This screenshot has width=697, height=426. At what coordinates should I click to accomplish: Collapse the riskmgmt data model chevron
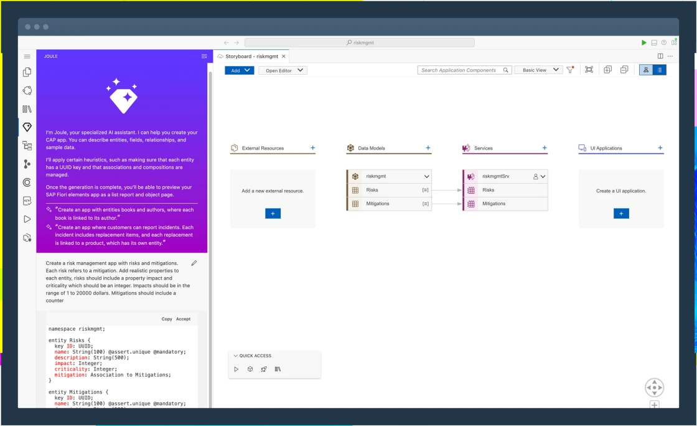(x=427, y=176)
